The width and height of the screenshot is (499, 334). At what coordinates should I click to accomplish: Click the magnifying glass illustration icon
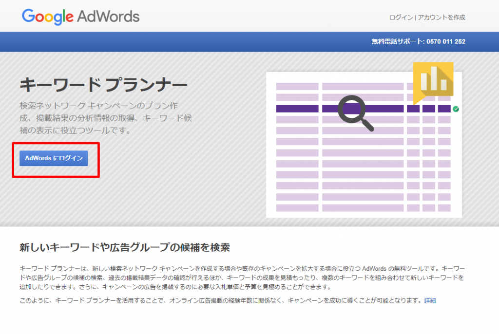pos(355,113)
